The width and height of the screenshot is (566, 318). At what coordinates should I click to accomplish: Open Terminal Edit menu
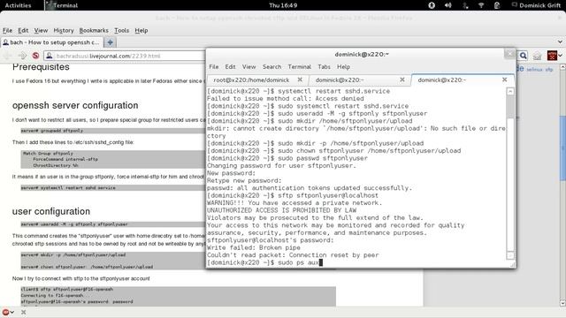pyautogui.click(x=230, y=67)
